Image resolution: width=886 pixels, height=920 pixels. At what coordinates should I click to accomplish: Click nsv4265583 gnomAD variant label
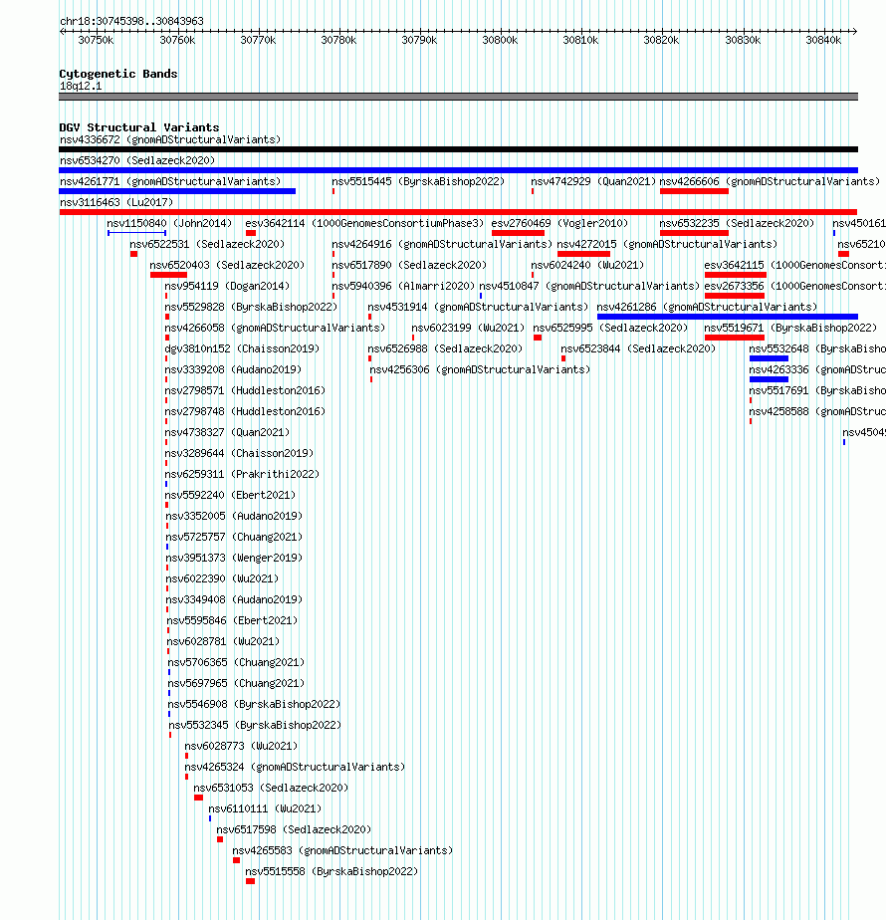click(342, 851)
